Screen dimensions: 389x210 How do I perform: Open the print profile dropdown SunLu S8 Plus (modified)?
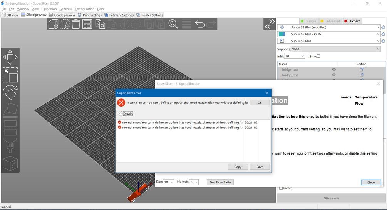tap(329, 27)
